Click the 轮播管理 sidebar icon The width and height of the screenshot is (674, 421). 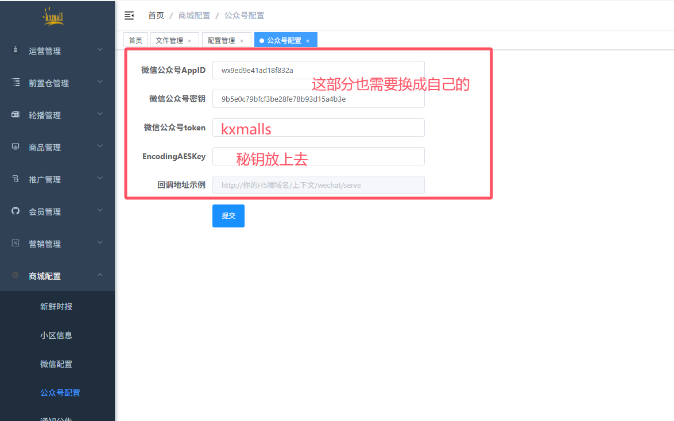click(16, 115)
